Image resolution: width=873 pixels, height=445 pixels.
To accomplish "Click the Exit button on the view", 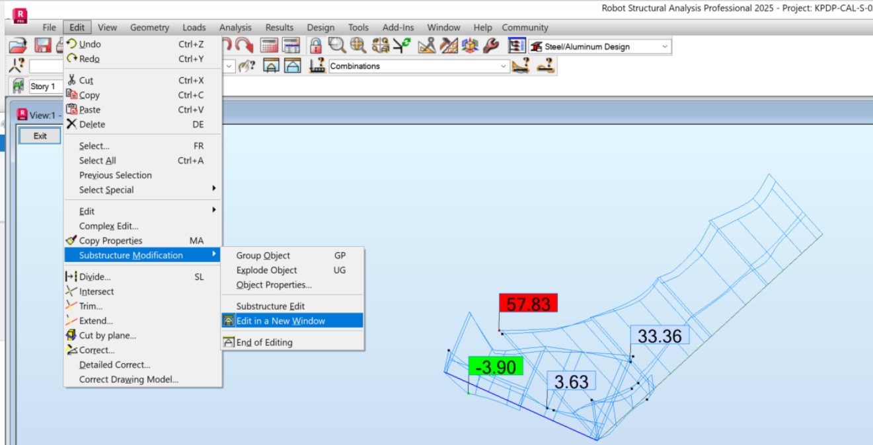I will [39, 135].
